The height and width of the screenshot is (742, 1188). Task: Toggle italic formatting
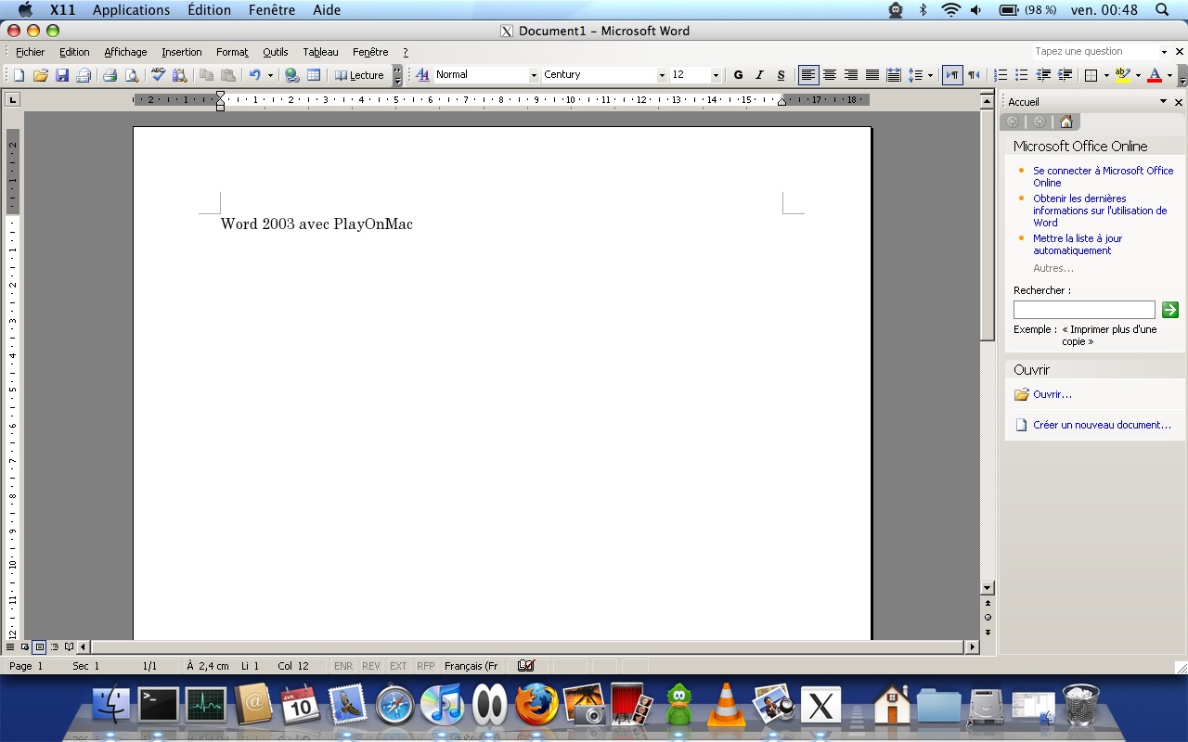[x=759, y=75]
